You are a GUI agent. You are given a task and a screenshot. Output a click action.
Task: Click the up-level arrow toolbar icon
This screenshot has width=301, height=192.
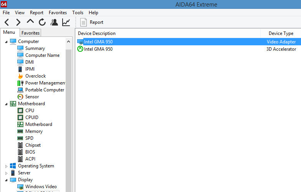click(30, 21)
